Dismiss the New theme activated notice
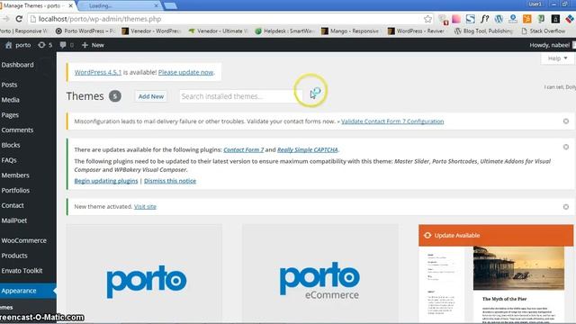576x324 pixels. point(566,207)
